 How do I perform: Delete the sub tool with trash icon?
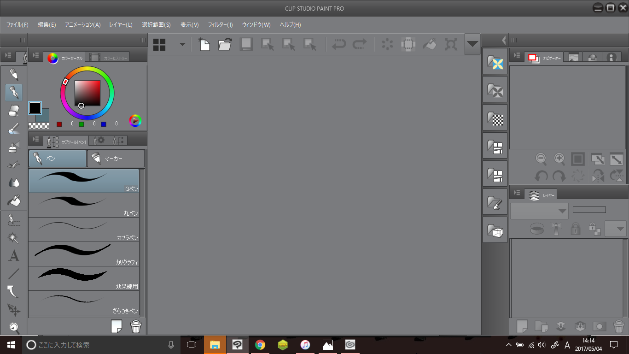pyautogui.click(x=136, y=326)
